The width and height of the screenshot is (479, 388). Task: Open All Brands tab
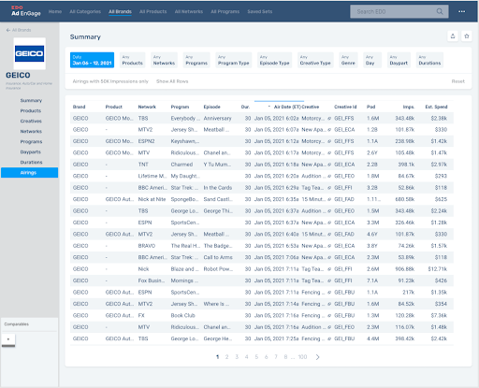(x=120, y=11)
